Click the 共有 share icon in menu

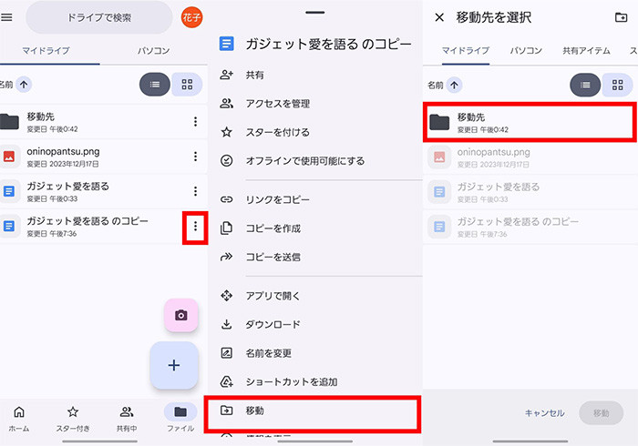tap(226, 75)
